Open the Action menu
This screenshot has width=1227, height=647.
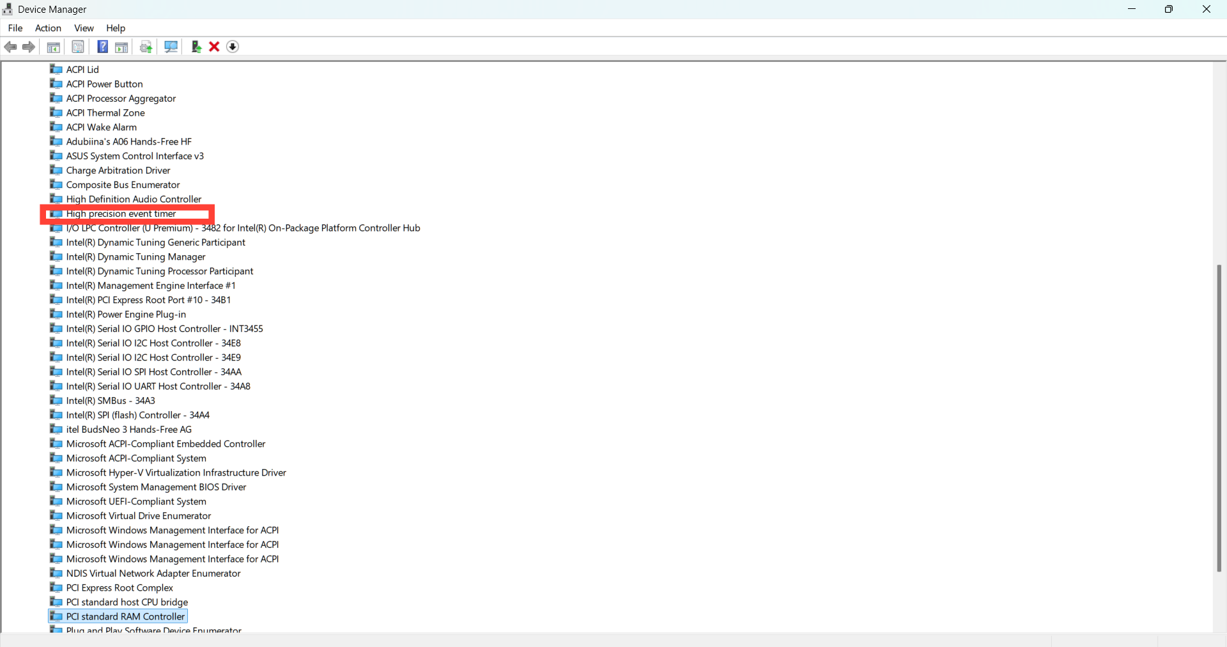[x=48, y=28]
